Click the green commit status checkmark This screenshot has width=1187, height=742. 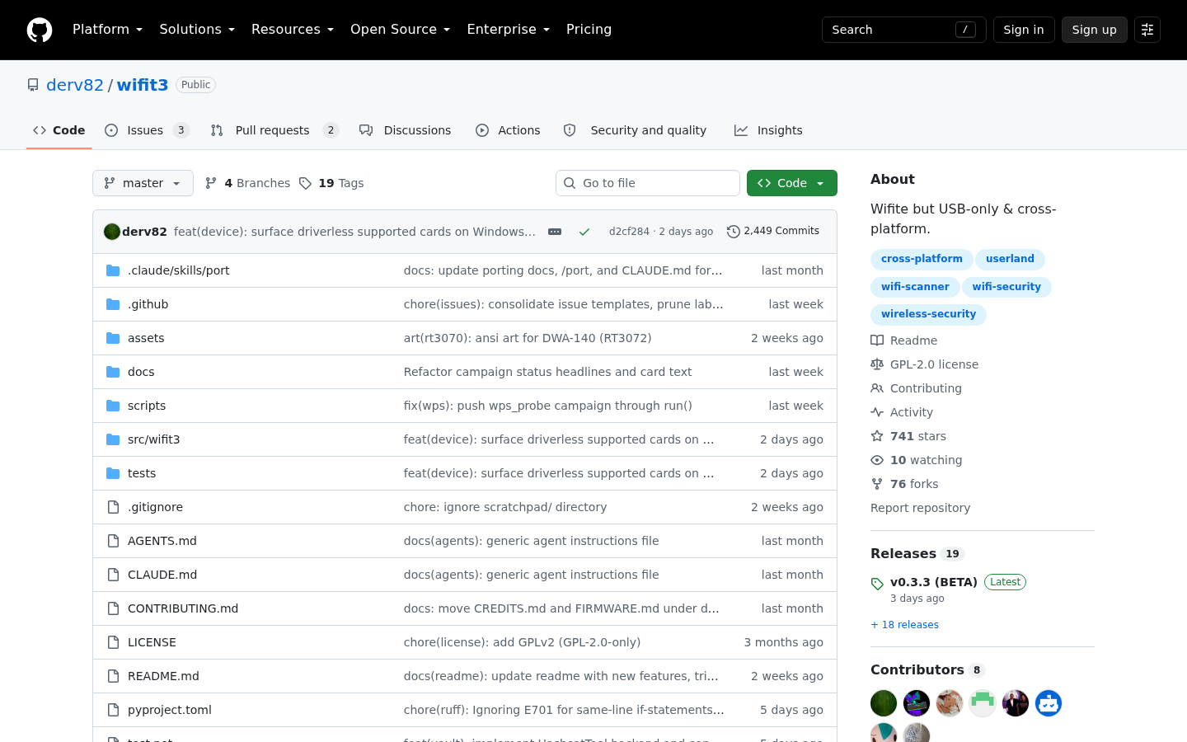[584, 232]
